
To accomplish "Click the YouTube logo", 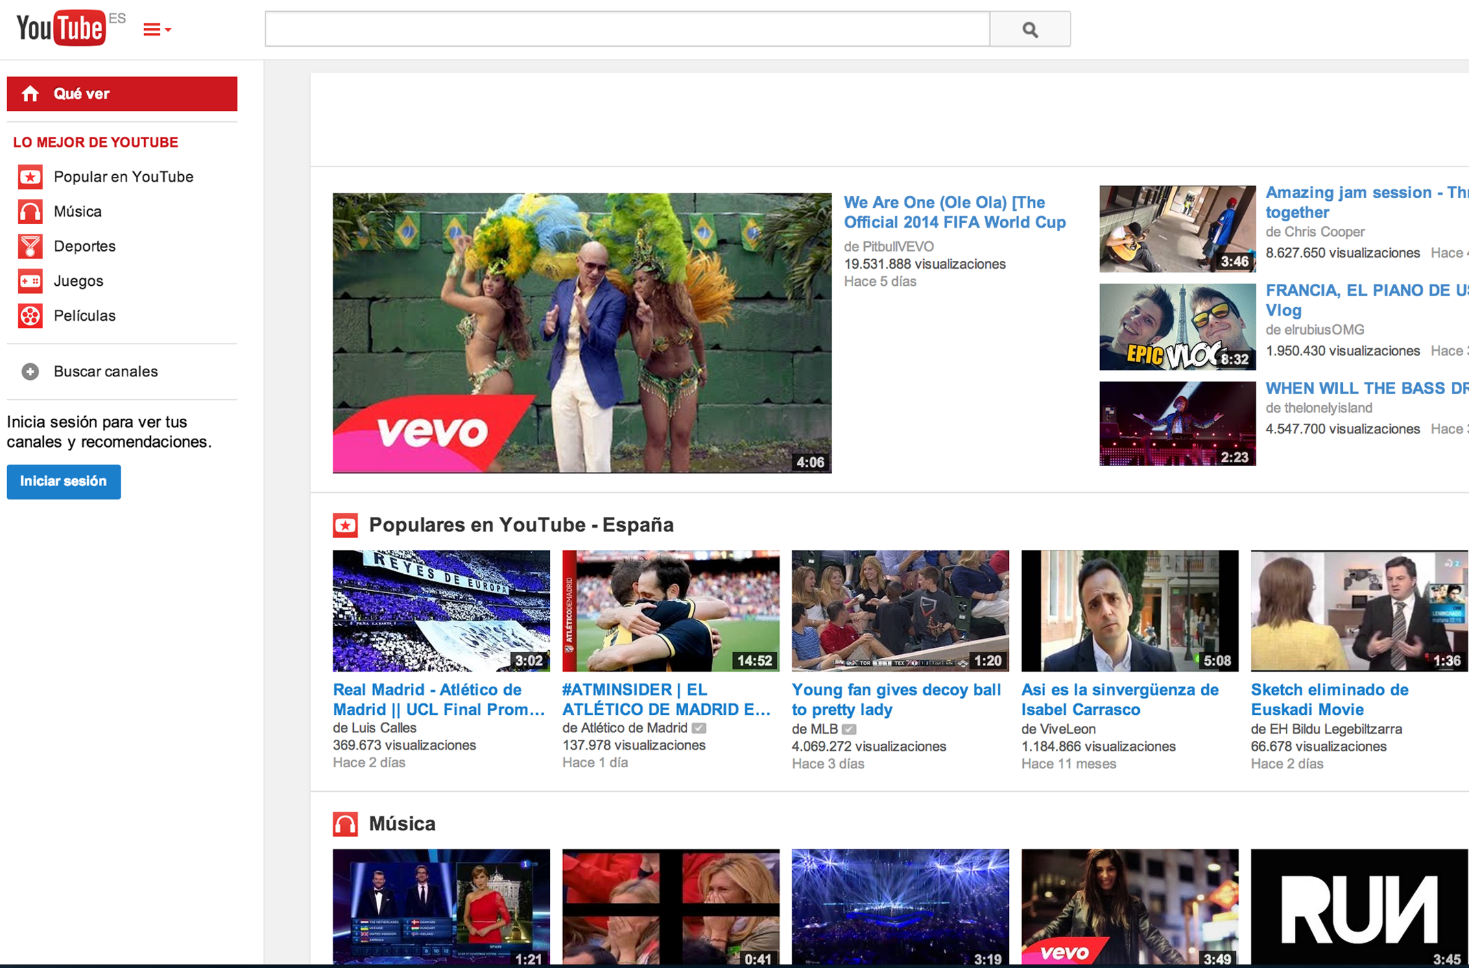I will coord(62,27).
